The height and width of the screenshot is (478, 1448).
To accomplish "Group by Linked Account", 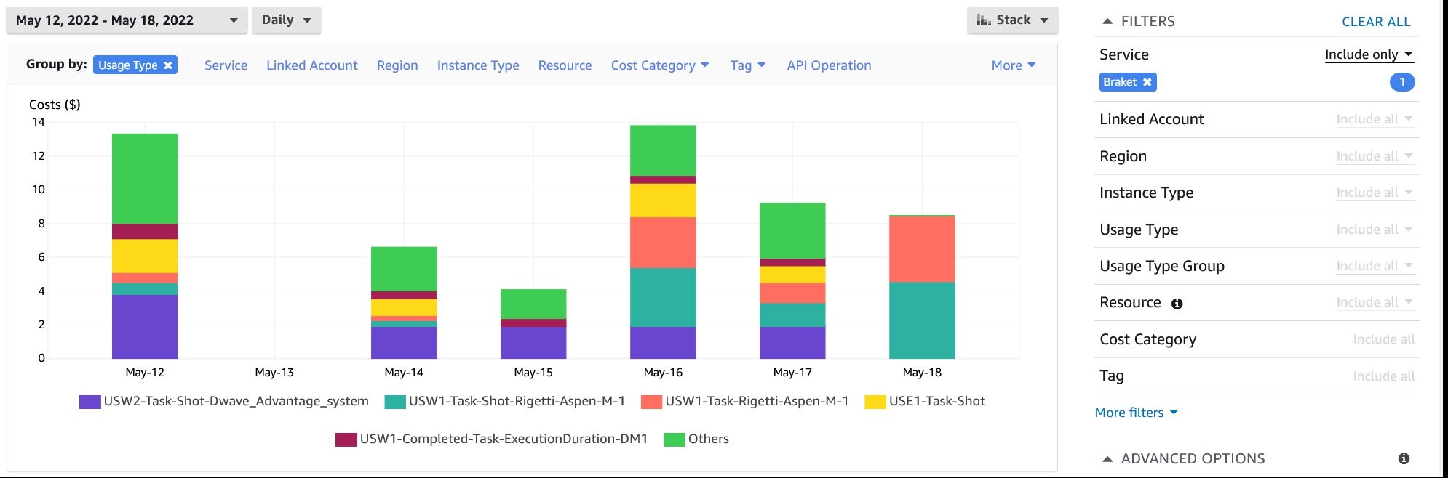I will (311, 65).
